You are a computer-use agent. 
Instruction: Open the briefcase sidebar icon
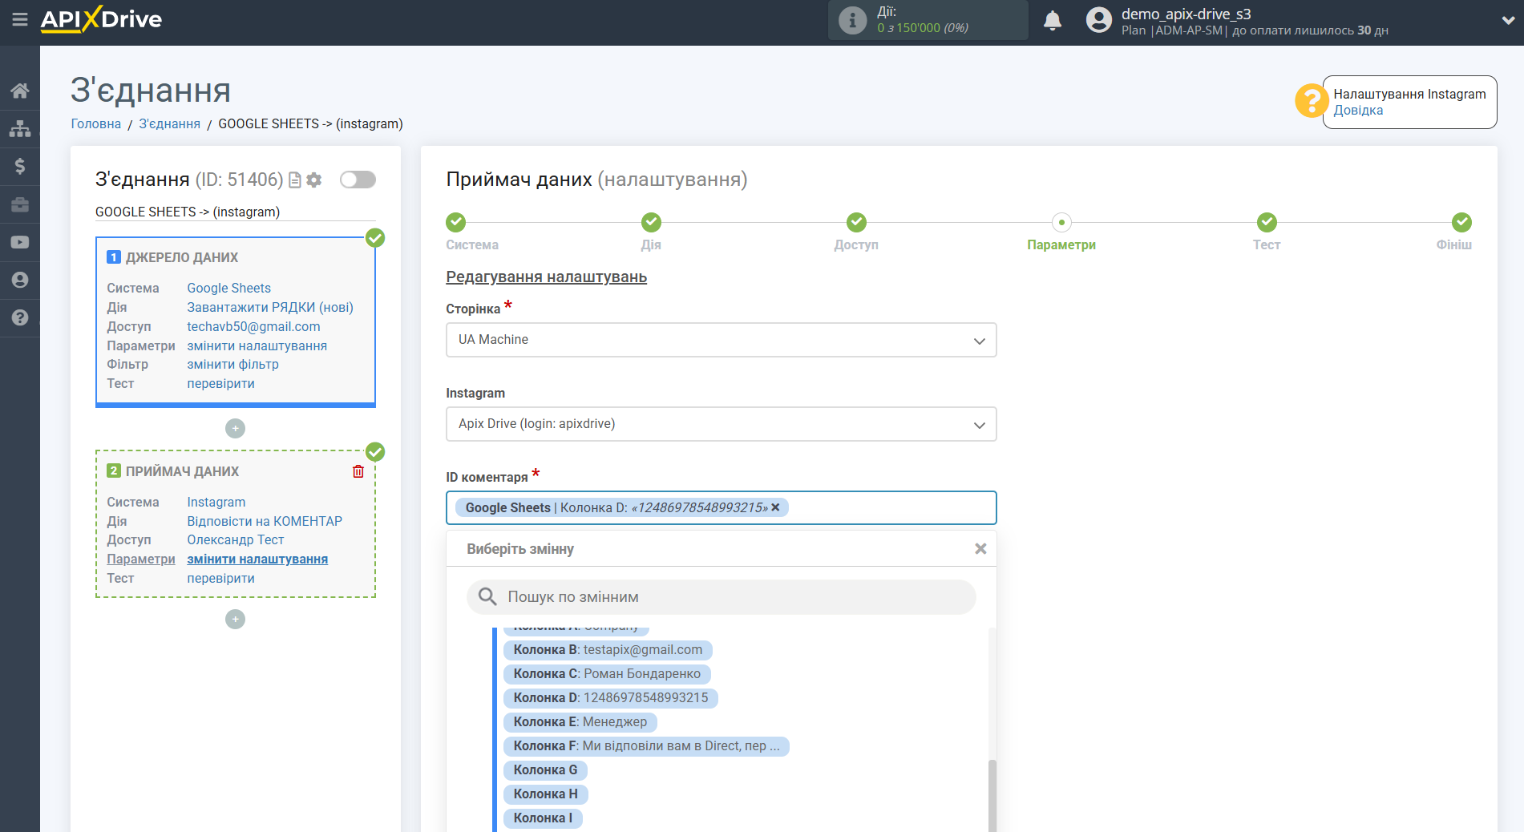point(20,204)
